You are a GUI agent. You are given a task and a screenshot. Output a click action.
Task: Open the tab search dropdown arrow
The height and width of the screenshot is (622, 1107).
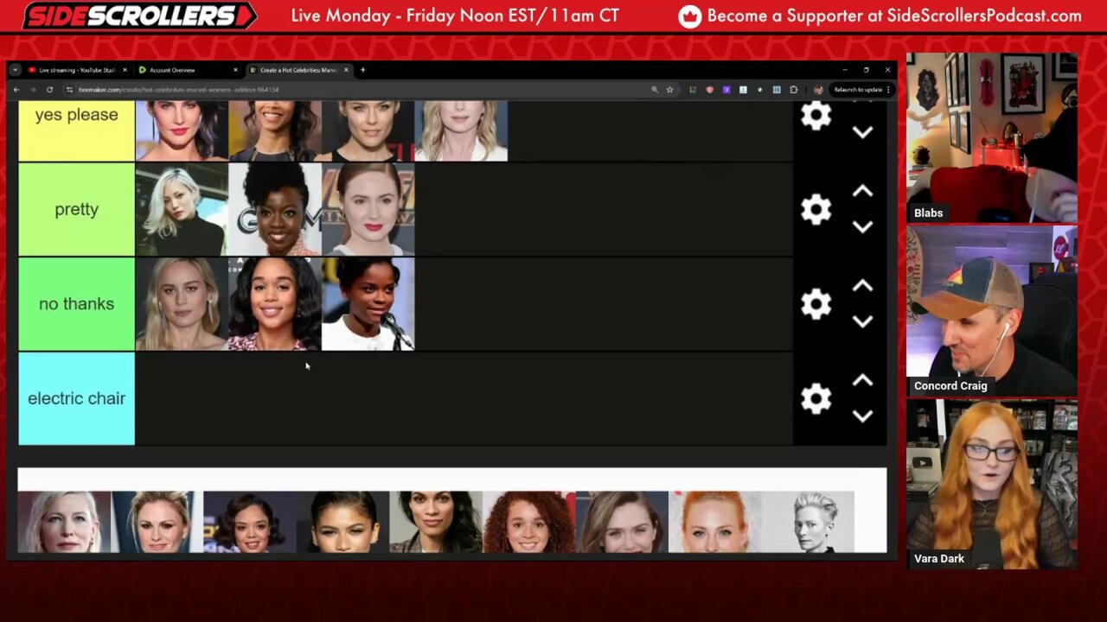pyautogui.click(x=15, y=70)
